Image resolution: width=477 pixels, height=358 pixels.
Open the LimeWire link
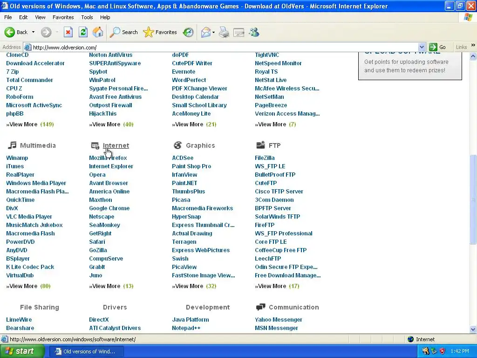[19, 320]
